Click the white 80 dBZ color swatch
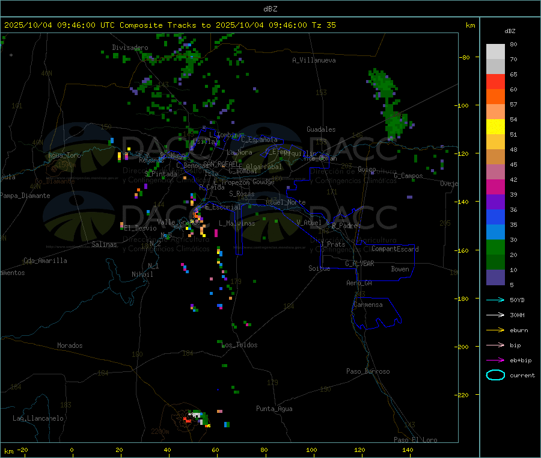 (495, 52)
